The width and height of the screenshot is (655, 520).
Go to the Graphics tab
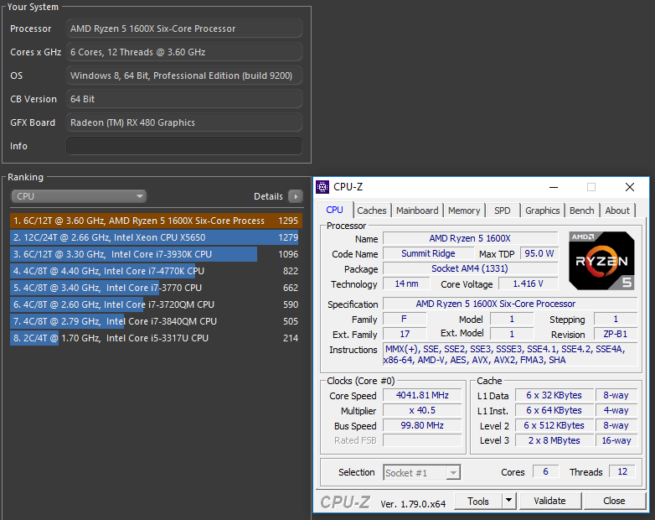pos(542,211)
